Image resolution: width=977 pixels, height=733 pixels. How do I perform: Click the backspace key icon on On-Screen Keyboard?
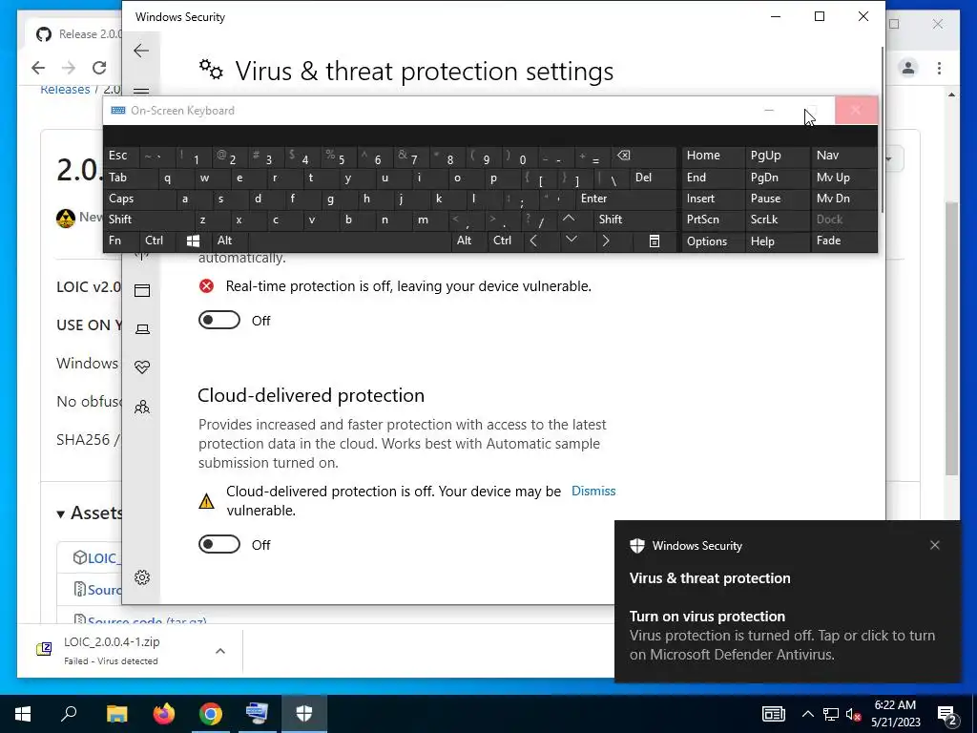point(644,156)
